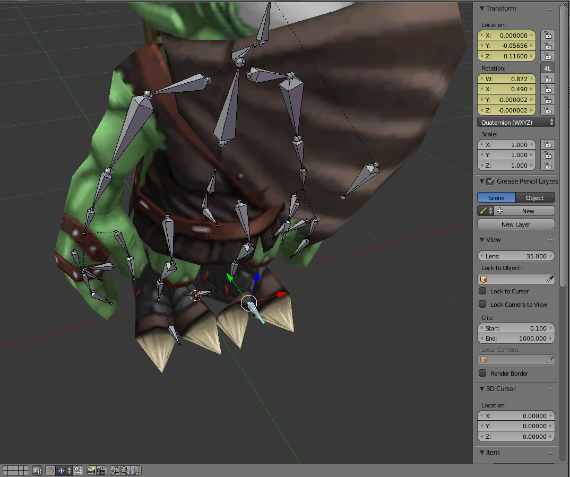This screenshot has width=570, height=477.
Task: Switch grease pencil source to Object
Action: pyautogui.click(x=535, y=197)
